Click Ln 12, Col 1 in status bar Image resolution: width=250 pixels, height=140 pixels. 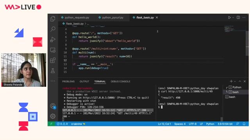(164, 124)
